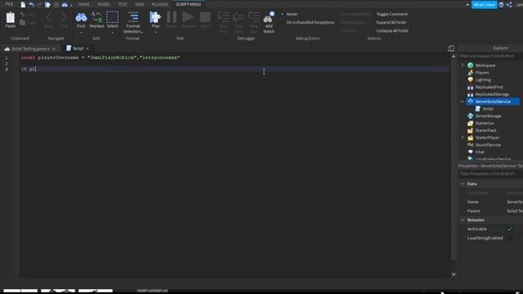The image size is (523, 294).
Task: Click the panel layout icon above editor scrollbar
Action: pyautogui.click(x=451, y=48)
